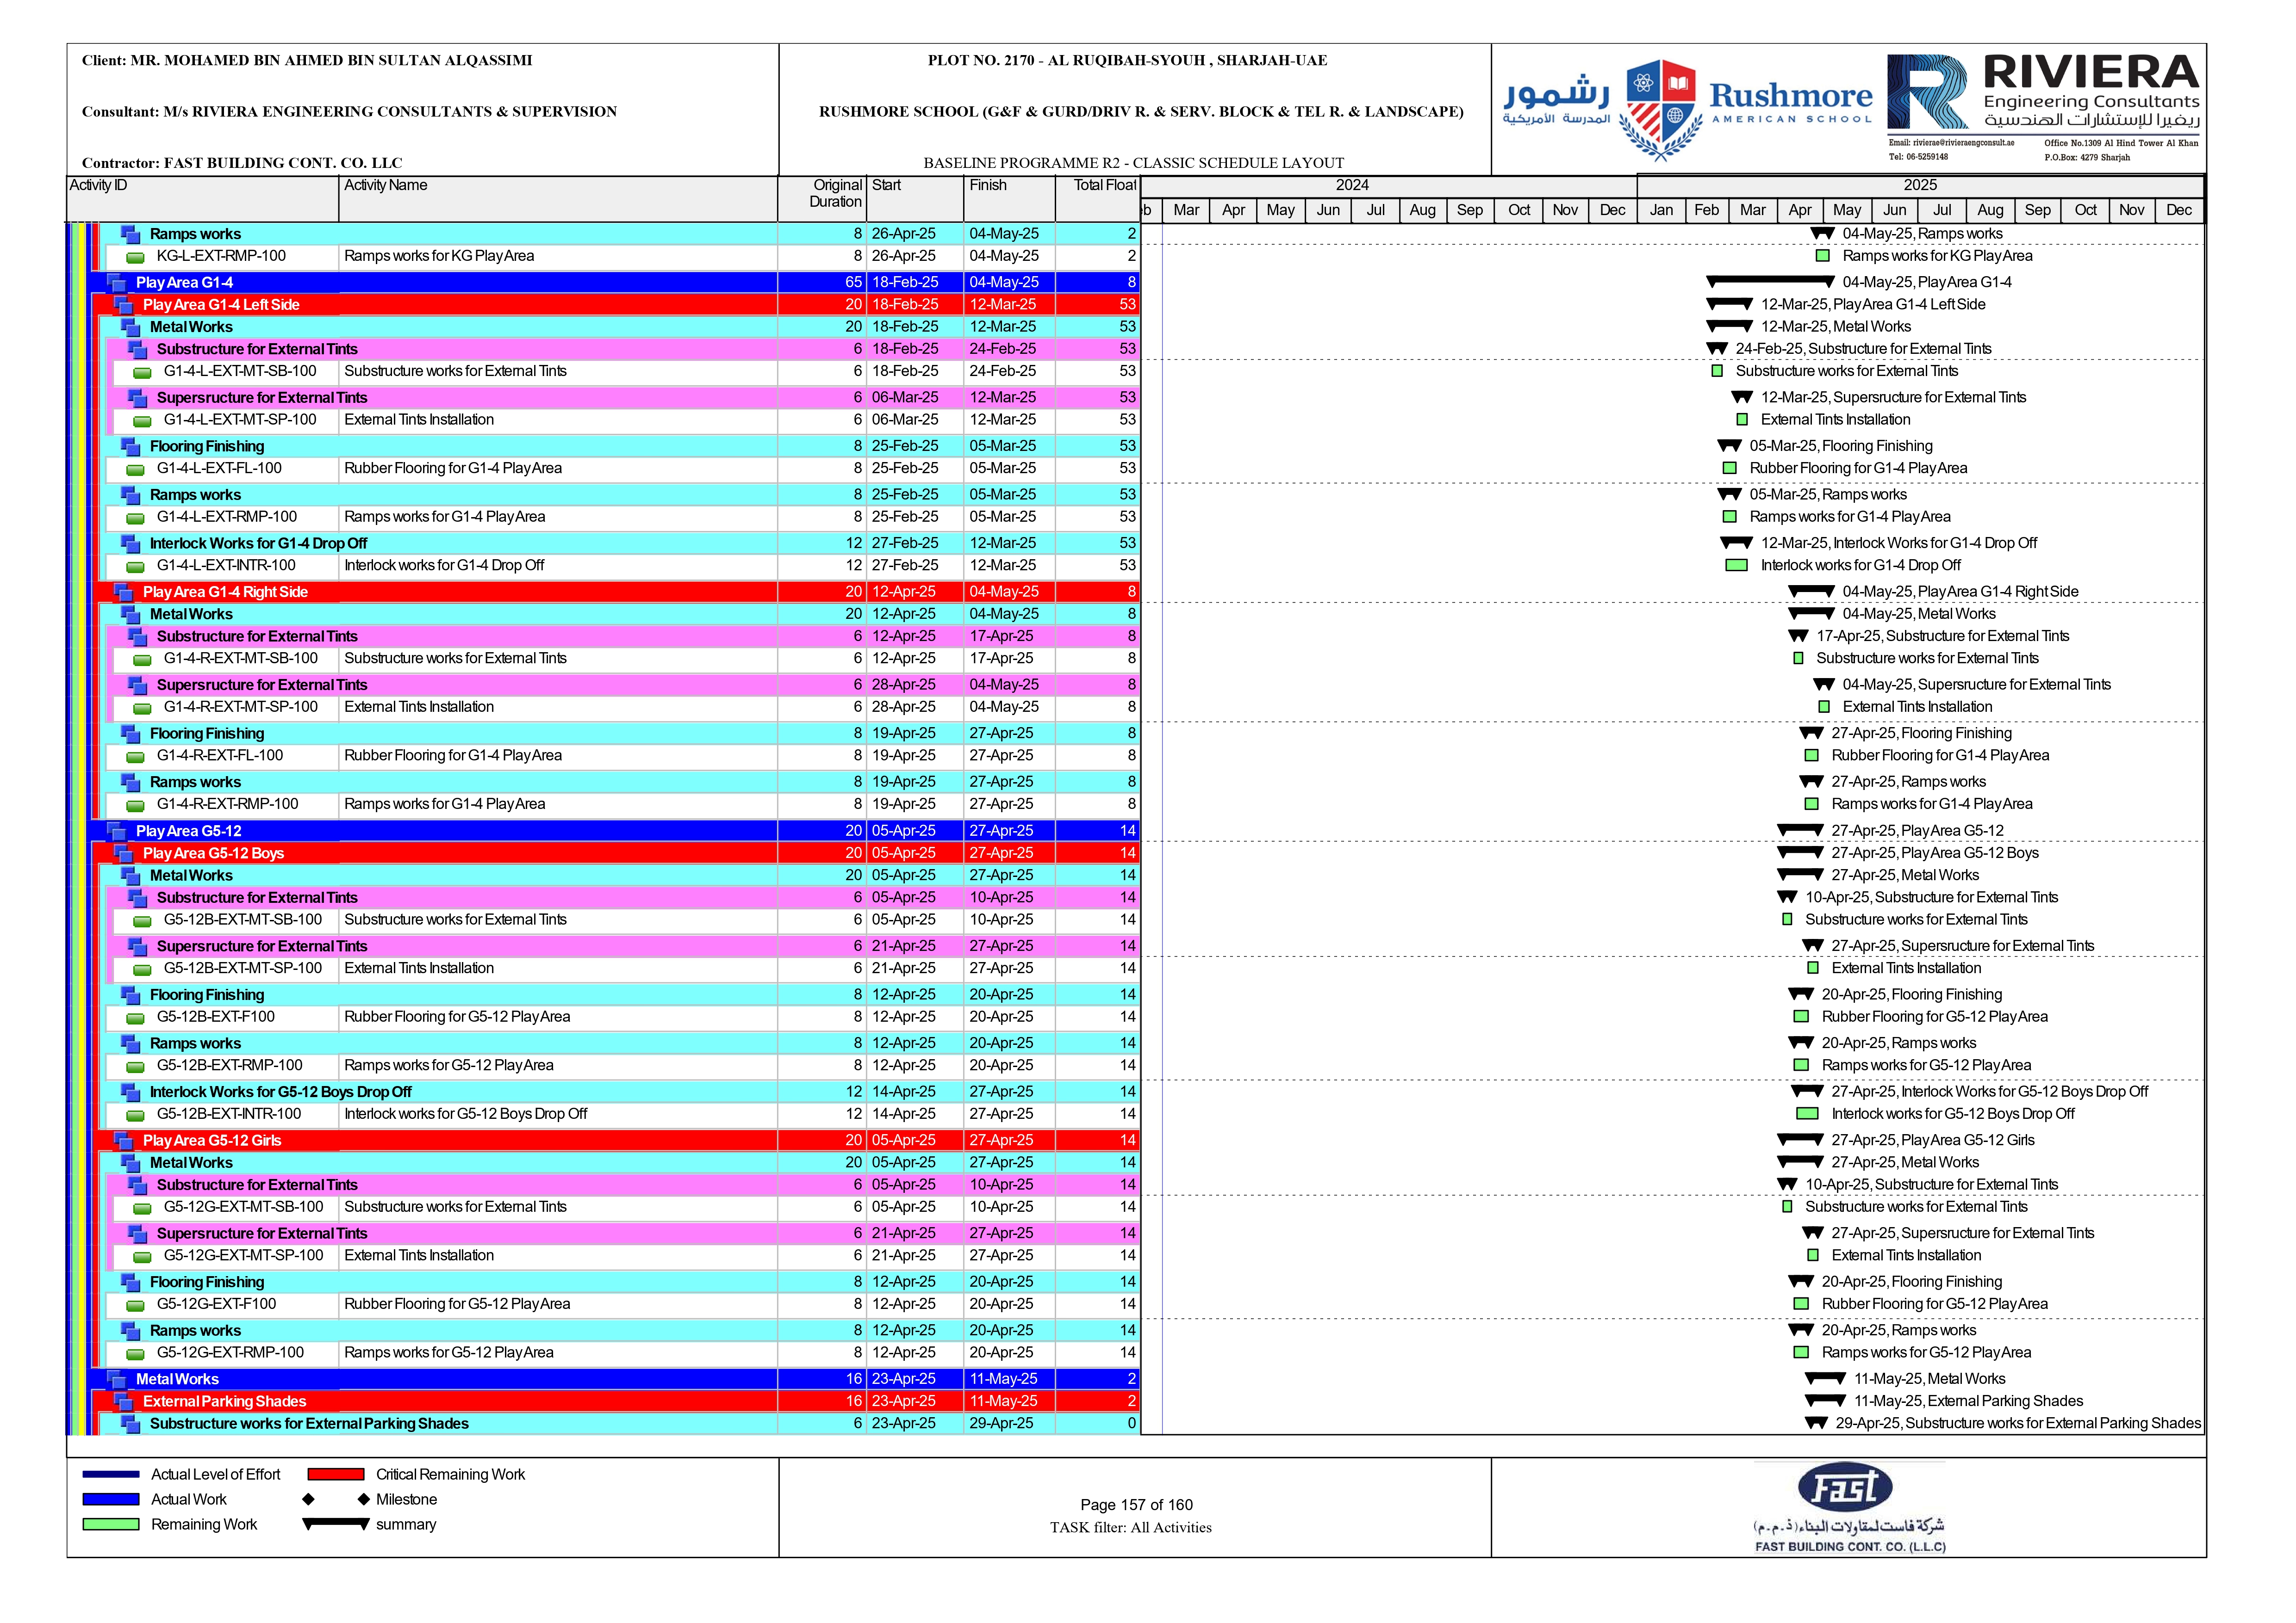Click activity icon beside G1-4-R-EXT-RMP-100
This screenshot has height=1623, width=2296.
pyautogui.click(x=135, y=806)
